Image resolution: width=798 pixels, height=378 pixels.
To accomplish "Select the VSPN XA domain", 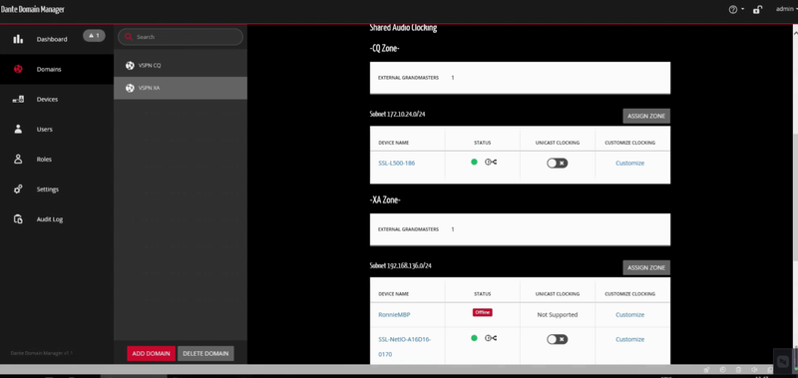I will (181, 88).
